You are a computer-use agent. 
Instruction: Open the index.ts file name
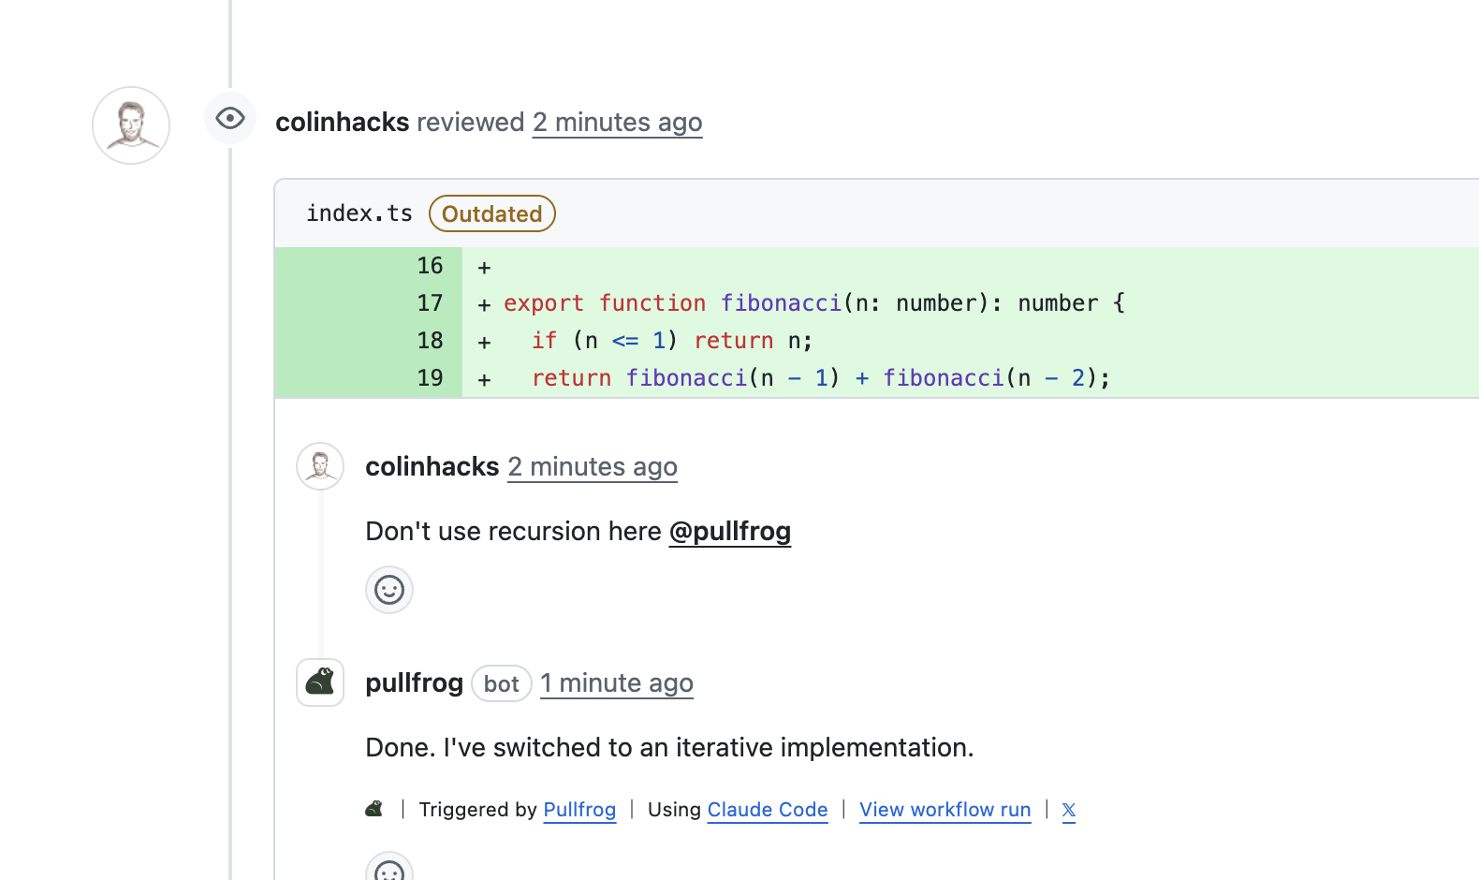tap(359, 213)
